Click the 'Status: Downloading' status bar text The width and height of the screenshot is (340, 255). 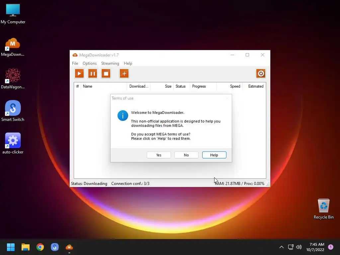(x=89, y=183)
